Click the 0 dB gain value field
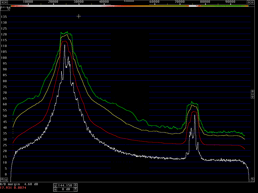The height and width of the screenshot is (193, 258). click(65, 189)
